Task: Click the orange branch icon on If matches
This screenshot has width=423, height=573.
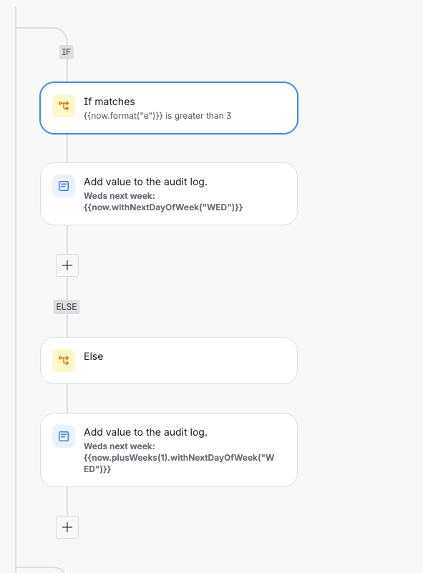Action: [x=64, y=106]
